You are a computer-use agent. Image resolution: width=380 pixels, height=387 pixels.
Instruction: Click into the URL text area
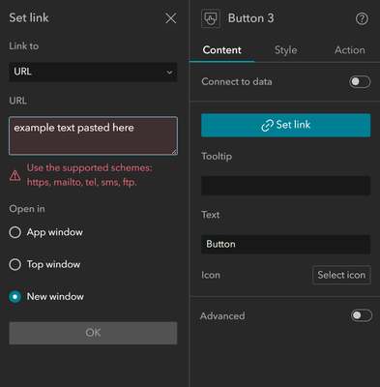tap(93, 135)
